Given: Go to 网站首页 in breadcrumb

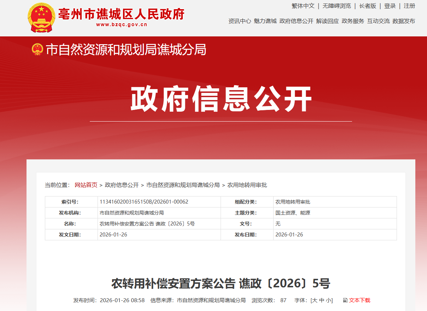Looking at the screenshot, I should [86, 185].
